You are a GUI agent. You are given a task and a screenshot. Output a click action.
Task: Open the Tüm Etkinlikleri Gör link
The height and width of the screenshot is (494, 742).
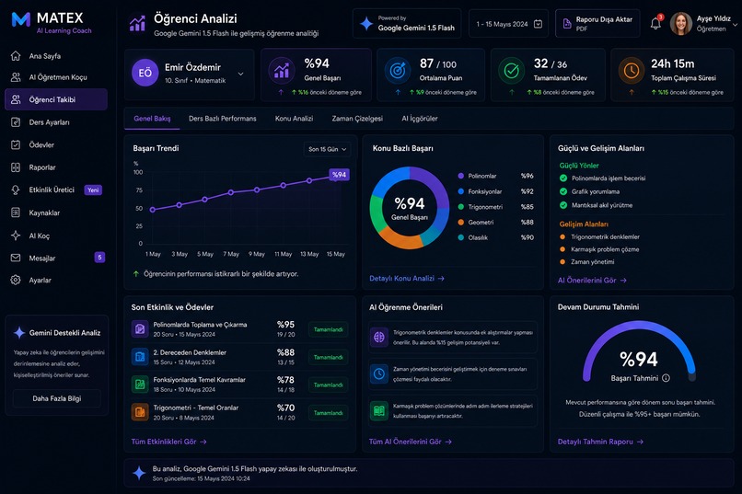(169, 442)
